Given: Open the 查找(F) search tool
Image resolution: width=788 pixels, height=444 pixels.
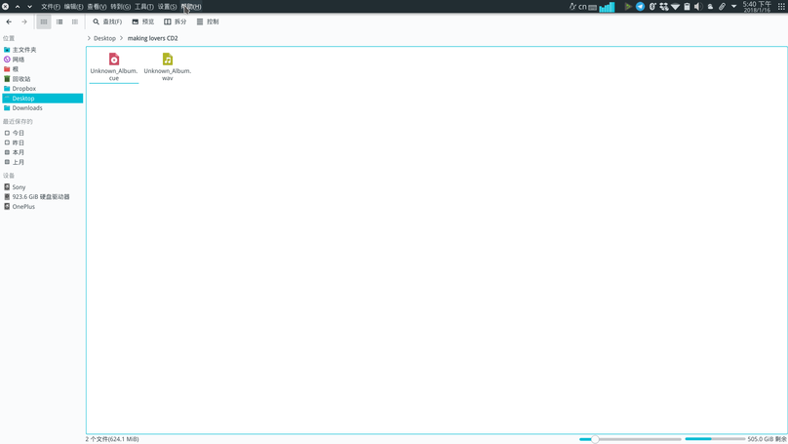Looking at the screenshot, I should [107, 21].
